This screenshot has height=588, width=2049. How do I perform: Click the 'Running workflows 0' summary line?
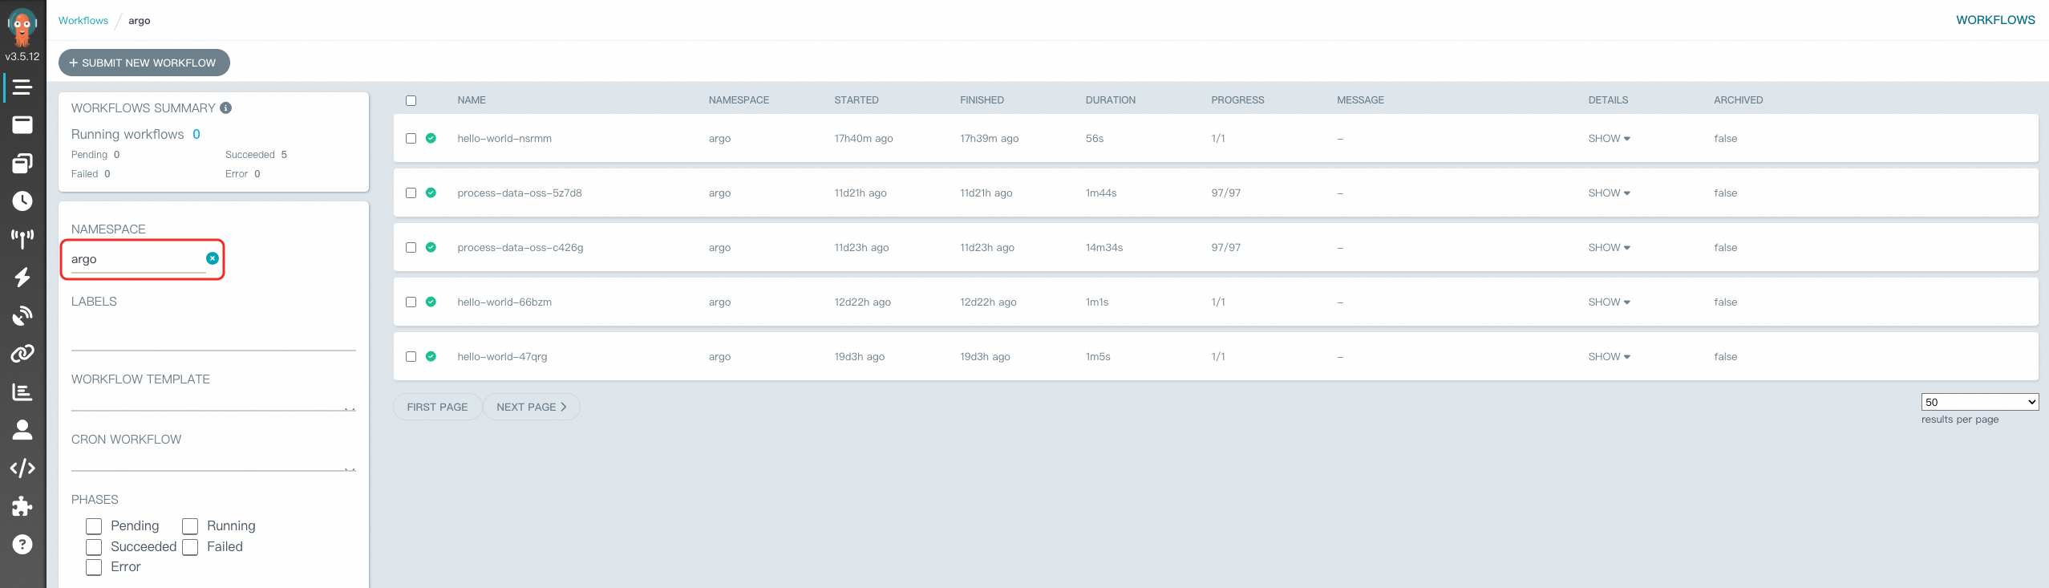136,134
